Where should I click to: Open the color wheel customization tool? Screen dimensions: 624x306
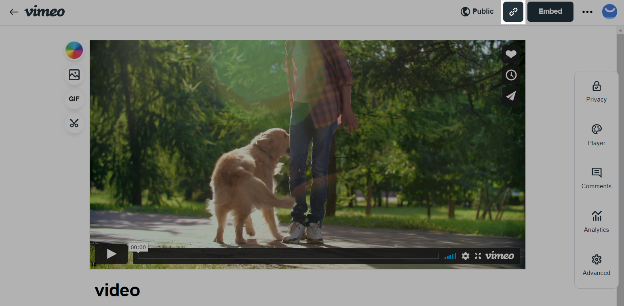coord(74,50)
